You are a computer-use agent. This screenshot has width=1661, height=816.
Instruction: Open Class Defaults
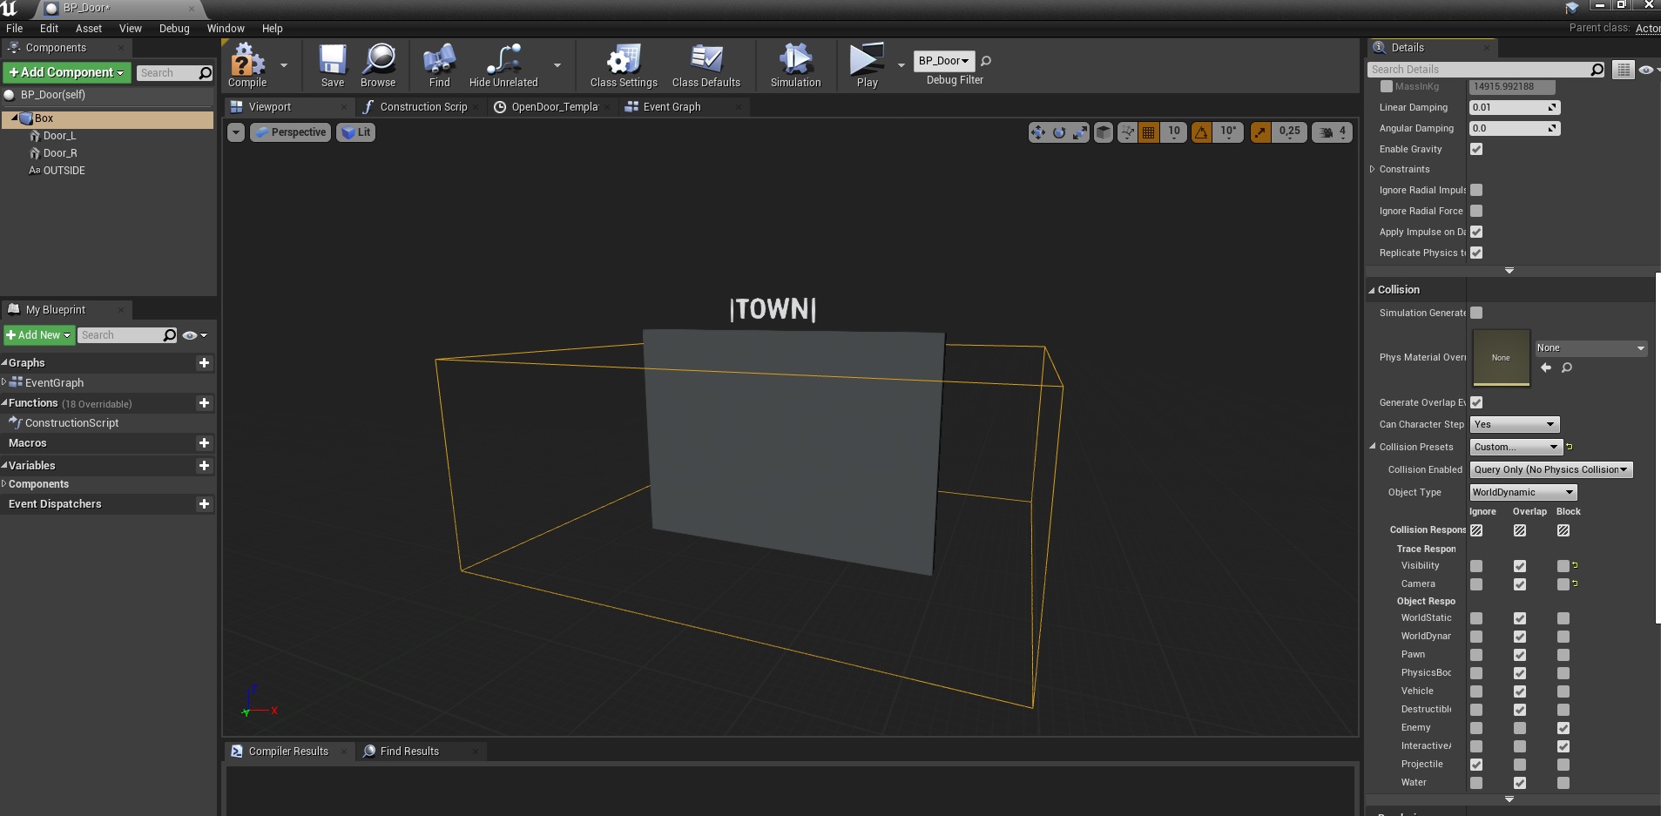point(706,61)
